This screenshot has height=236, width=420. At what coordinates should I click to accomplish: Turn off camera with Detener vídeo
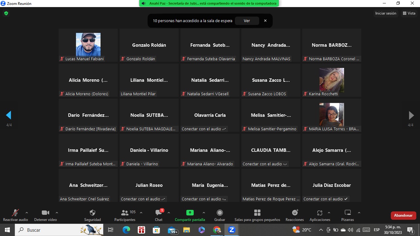(x=45, y=213)
